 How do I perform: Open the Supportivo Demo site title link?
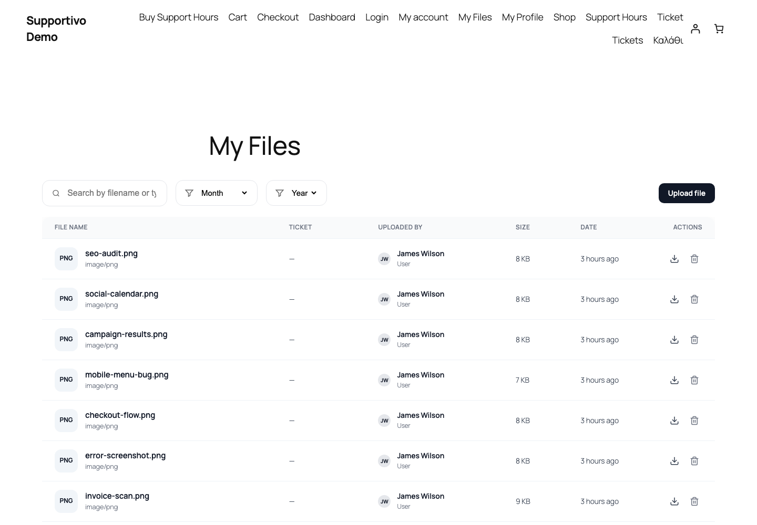tap(56, 29)
